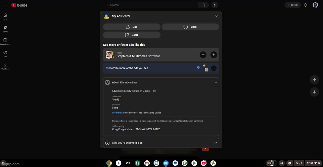Click the search magnifier button
Screen dimensions: 323x167
click(x=203, y=5)
